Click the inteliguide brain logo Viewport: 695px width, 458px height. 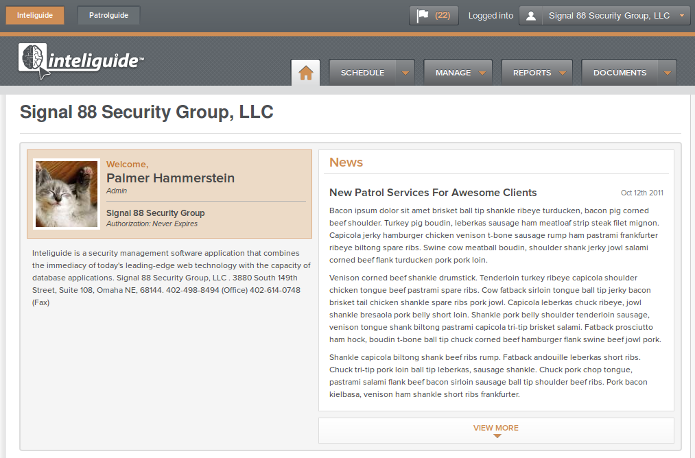pyautogui.click(x=82, y=61)
